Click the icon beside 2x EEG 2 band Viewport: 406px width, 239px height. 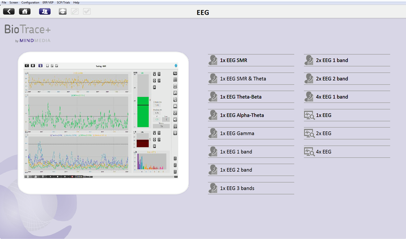[x=309, y=78]
